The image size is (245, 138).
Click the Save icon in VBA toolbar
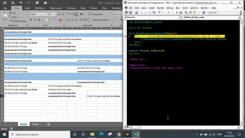tap(136, 12)
